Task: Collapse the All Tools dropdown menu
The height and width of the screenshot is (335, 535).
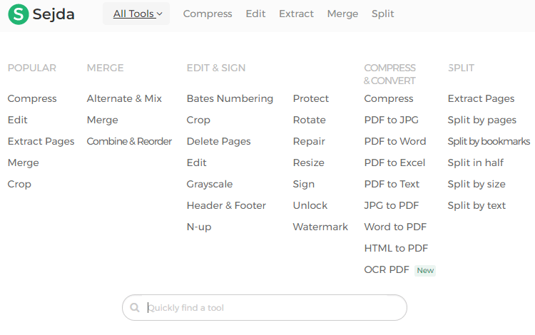Action: coord(136,14)
